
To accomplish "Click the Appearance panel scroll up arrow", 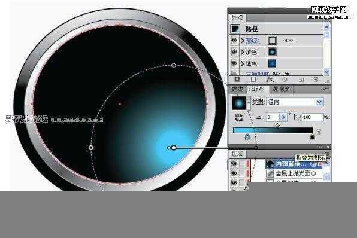I will (326, 28).
